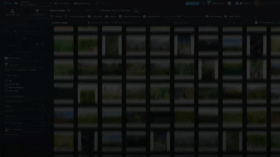Screen dimensions: 280x157
Task: Select the All radio button
Action: click(6, 80)
